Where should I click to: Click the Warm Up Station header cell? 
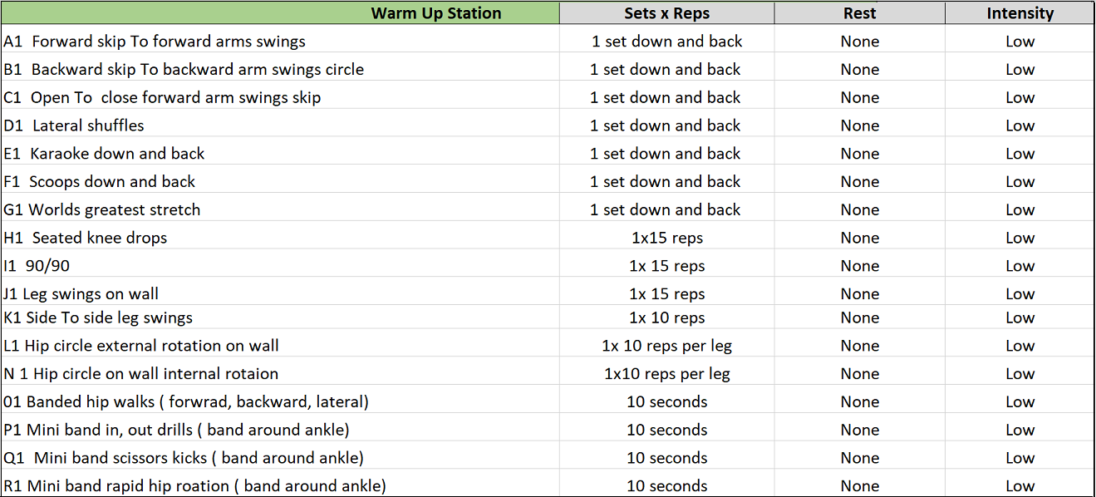(x=436, y=13)
